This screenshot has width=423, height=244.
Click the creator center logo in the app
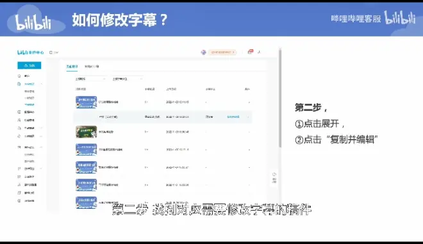[x=31, y=52]
